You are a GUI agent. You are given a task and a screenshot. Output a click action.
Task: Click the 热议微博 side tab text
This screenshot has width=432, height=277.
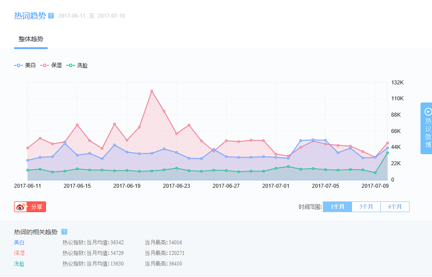pyautogui.click(x=427, y=133)
